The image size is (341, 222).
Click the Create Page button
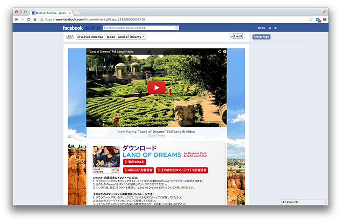coord(262,37)
